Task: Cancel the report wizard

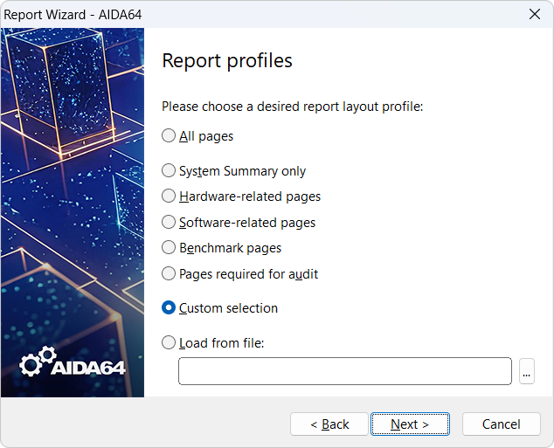Action: (x=501, y=424)
